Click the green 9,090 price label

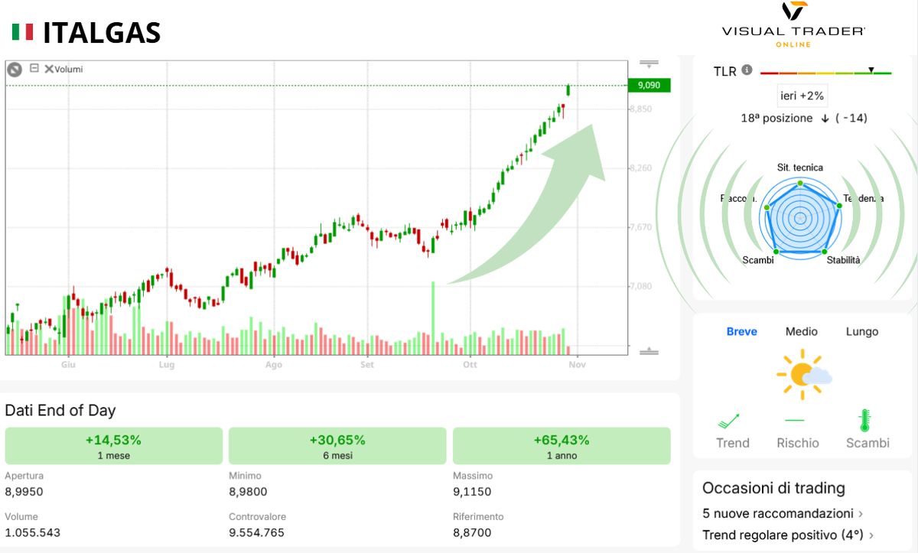[x=648, y=85]
